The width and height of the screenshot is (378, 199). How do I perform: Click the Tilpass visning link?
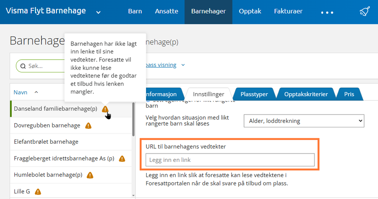click(161, 65)
